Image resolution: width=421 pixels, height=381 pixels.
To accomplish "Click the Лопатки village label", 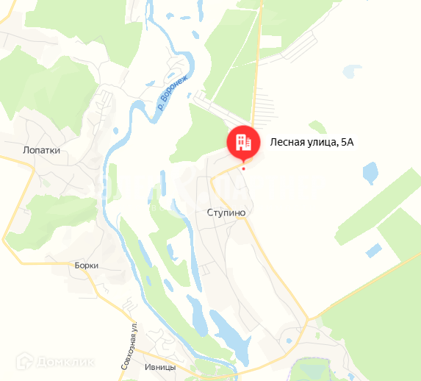I will (41, 150).
